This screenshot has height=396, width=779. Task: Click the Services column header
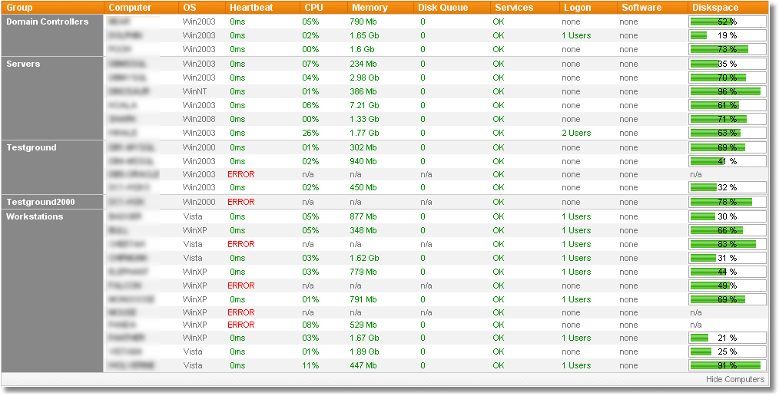(514, 8)
